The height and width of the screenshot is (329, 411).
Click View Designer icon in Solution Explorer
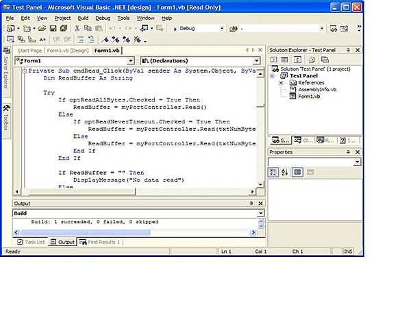point(284,60)
